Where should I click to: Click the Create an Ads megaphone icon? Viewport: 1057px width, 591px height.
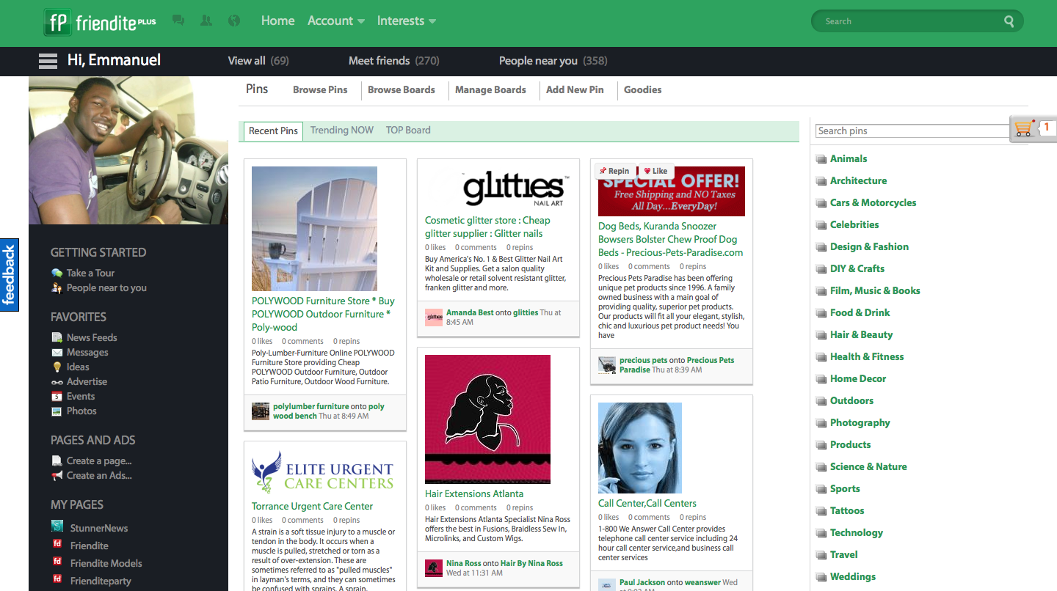pos(57,475)
